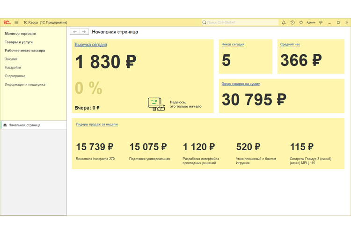Open favorites star icon
The image size is (351, 234).
coord(301,22)
